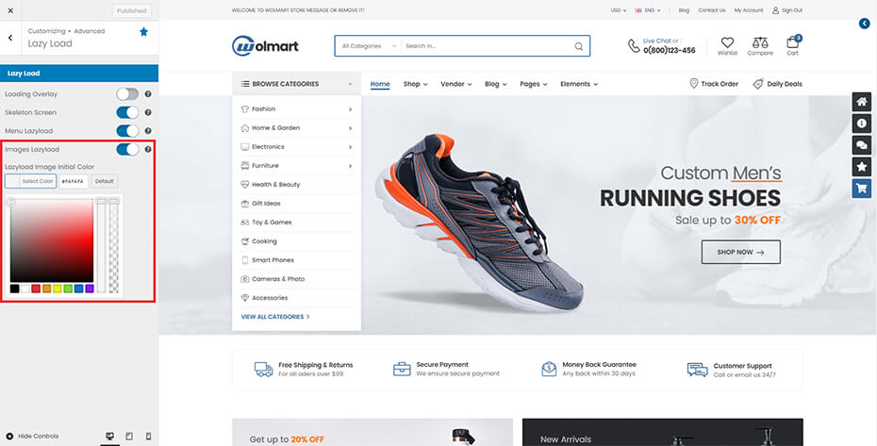Switch to mobile preview device icon
This screenshot has height=446, width=877.
point(148,436)
